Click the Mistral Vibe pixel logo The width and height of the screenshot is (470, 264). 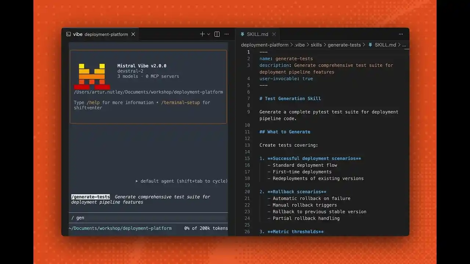(x=92, y=76)
